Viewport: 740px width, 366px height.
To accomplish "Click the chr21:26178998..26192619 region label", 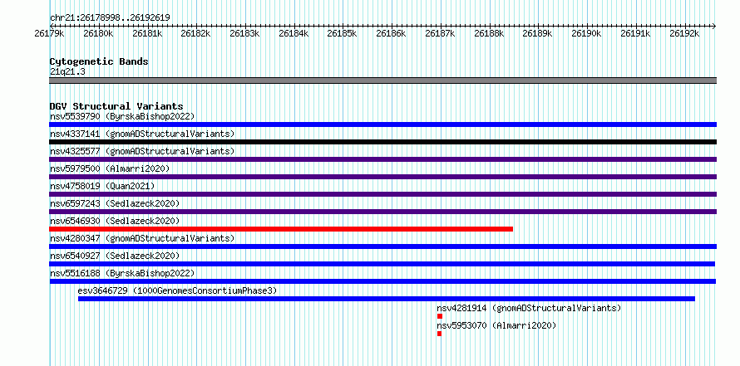I will coord(110,17).
